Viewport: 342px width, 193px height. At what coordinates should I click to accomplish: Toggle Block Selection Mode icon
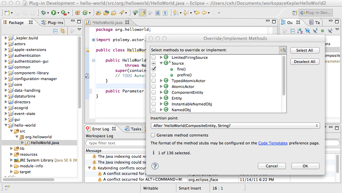click(157, 13)
